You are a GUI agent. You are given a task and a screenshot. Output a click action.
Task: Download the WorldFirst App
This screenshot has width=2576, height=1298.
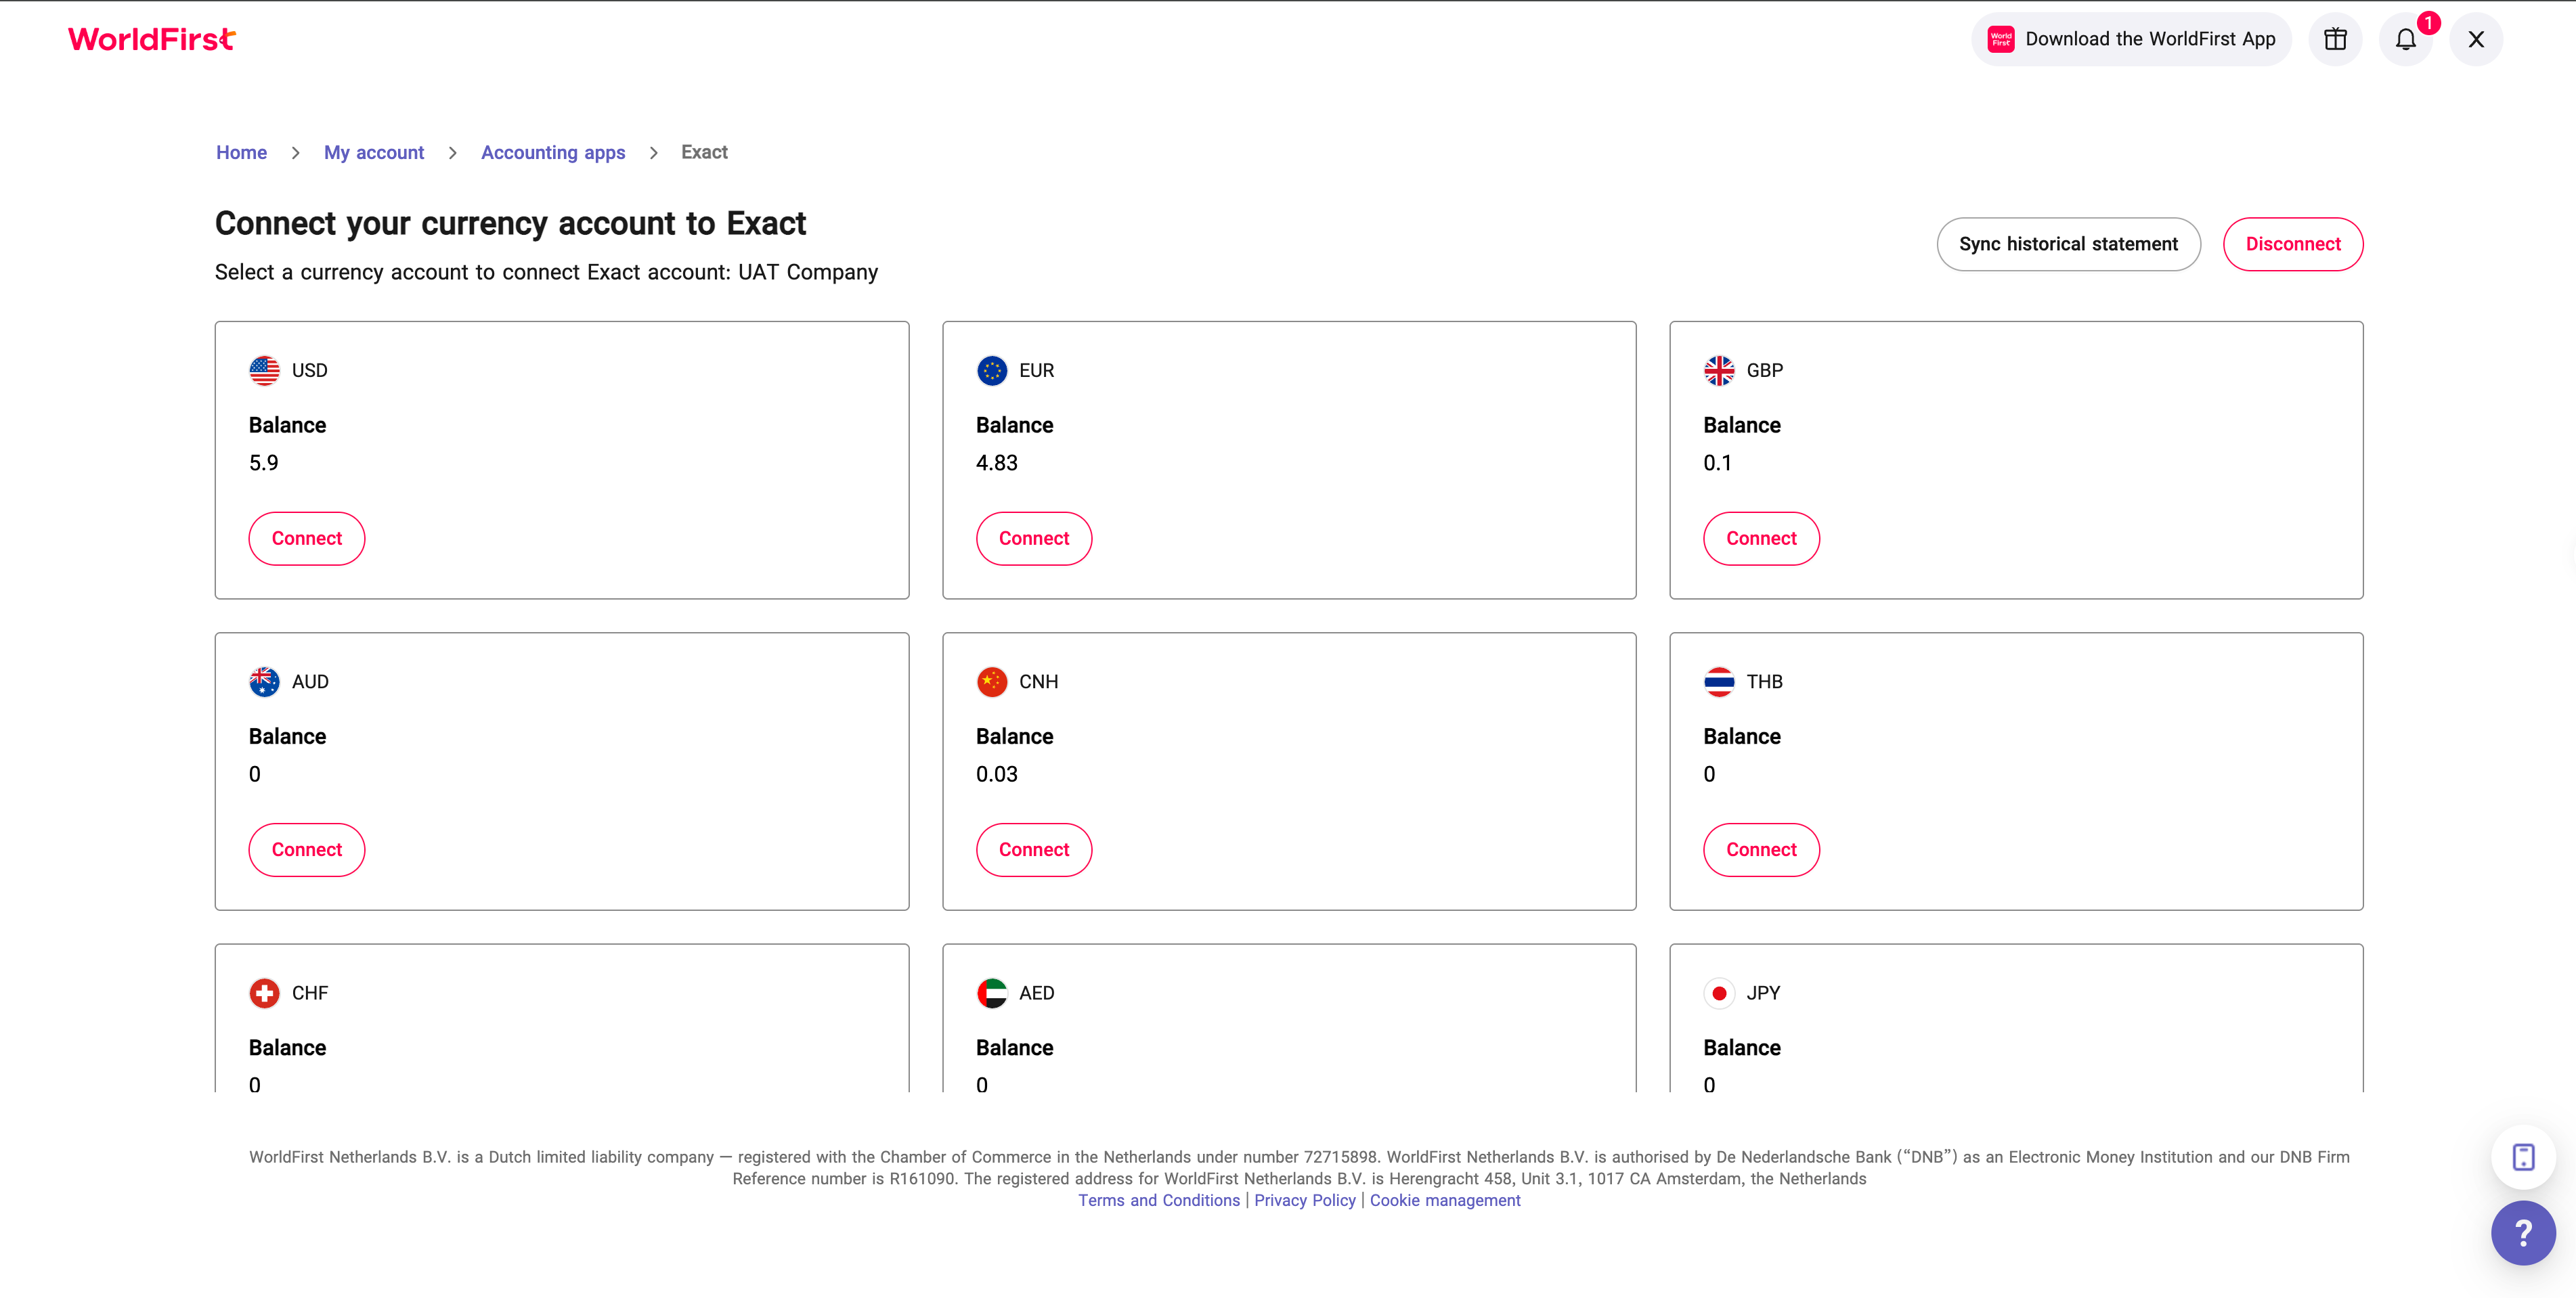tap(2131, 39)
